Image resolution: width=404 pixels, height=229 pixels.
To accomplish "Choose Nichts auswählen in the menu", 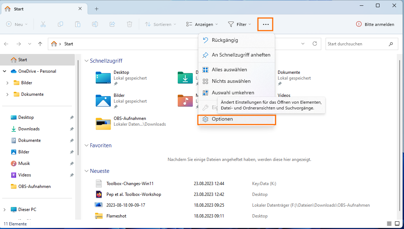I will tap(236, 81).
